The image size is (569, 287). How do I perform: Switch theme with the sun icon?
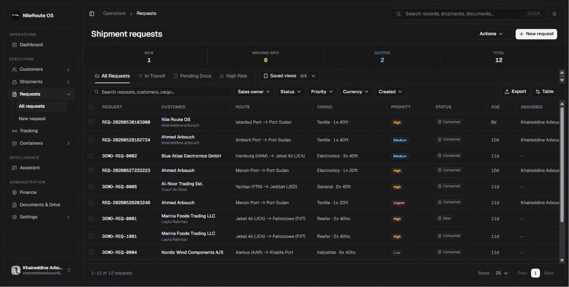[x=554, y=14]
